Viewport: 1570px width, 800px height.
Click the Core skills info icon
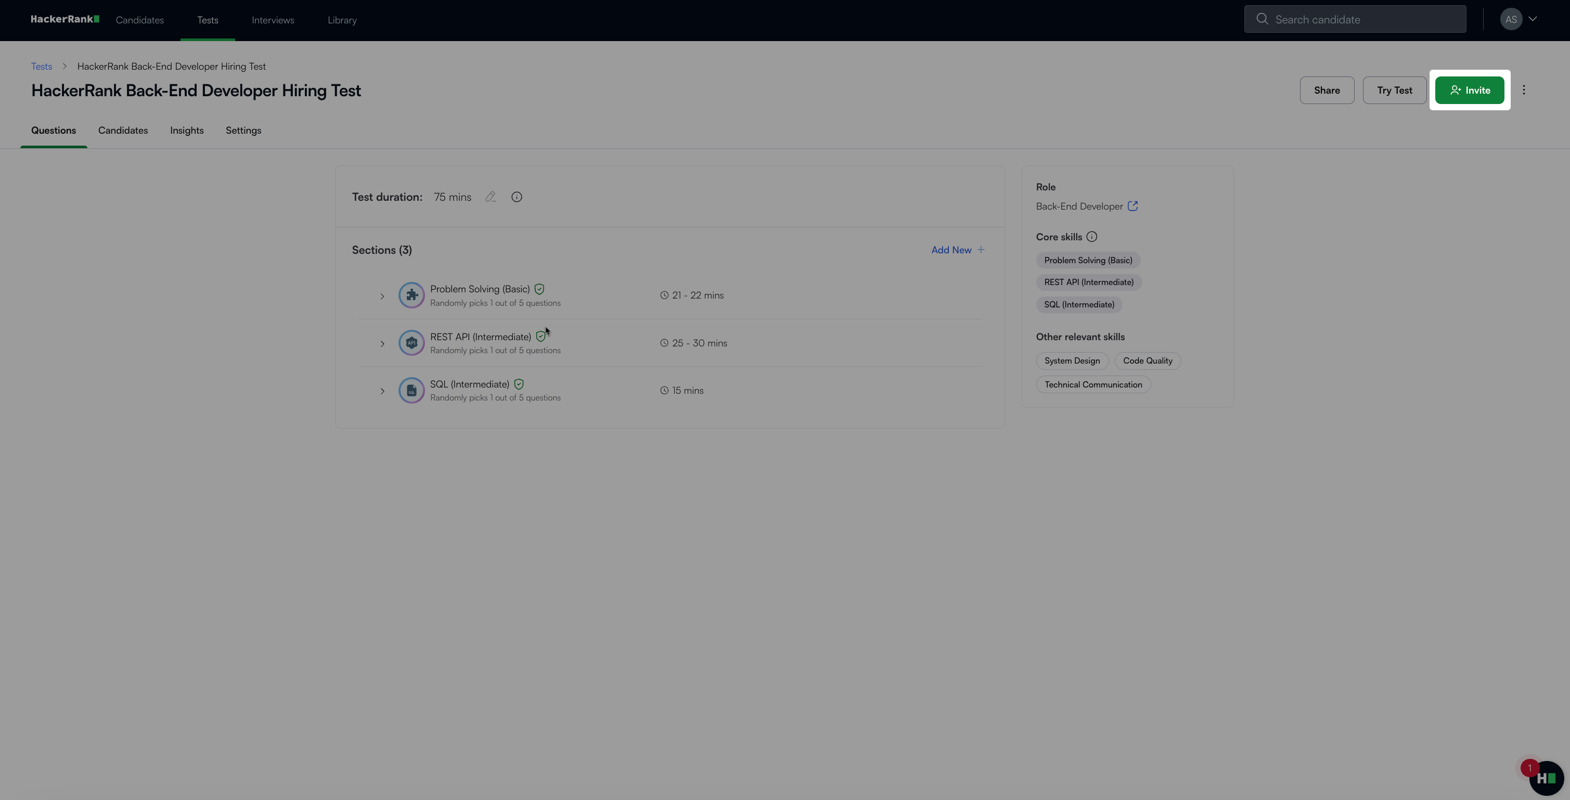[x=1091, y=237]
